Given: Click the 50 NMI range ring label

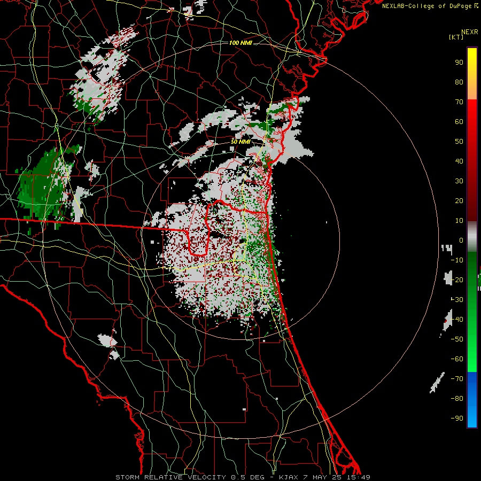Looking at the screenshot, I should [x=241, y=142].
